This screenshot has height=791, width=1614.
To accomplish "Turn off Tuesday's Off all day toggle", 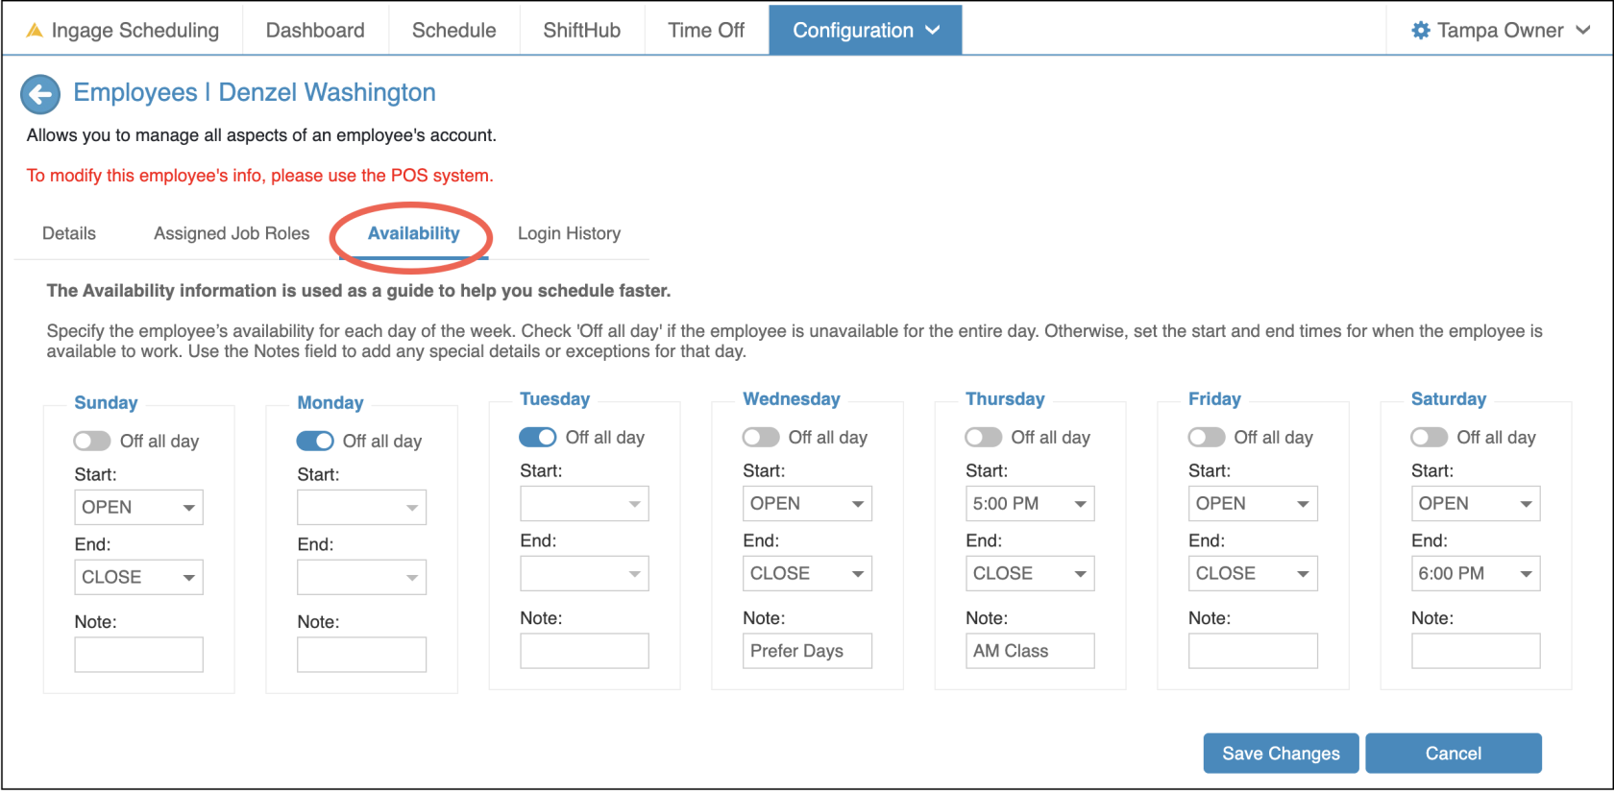I will (x=538, y=437).
